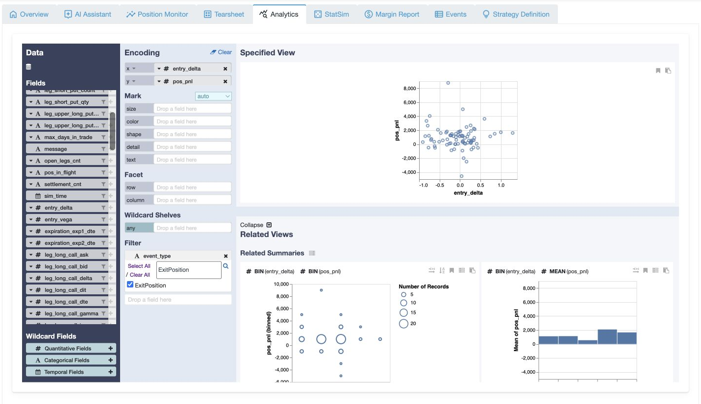
Task: Filter by the entry_vega field
Action: (x=103, y=220)
